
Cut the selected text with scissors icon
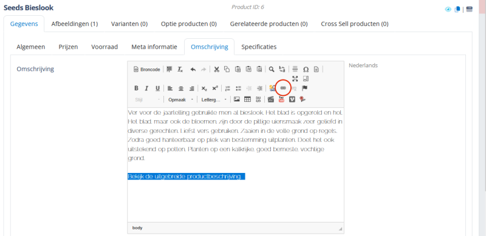coord(217,69)
